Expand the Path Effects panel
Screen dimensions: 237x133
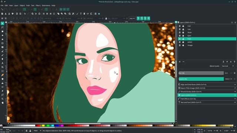pos(207,99)
